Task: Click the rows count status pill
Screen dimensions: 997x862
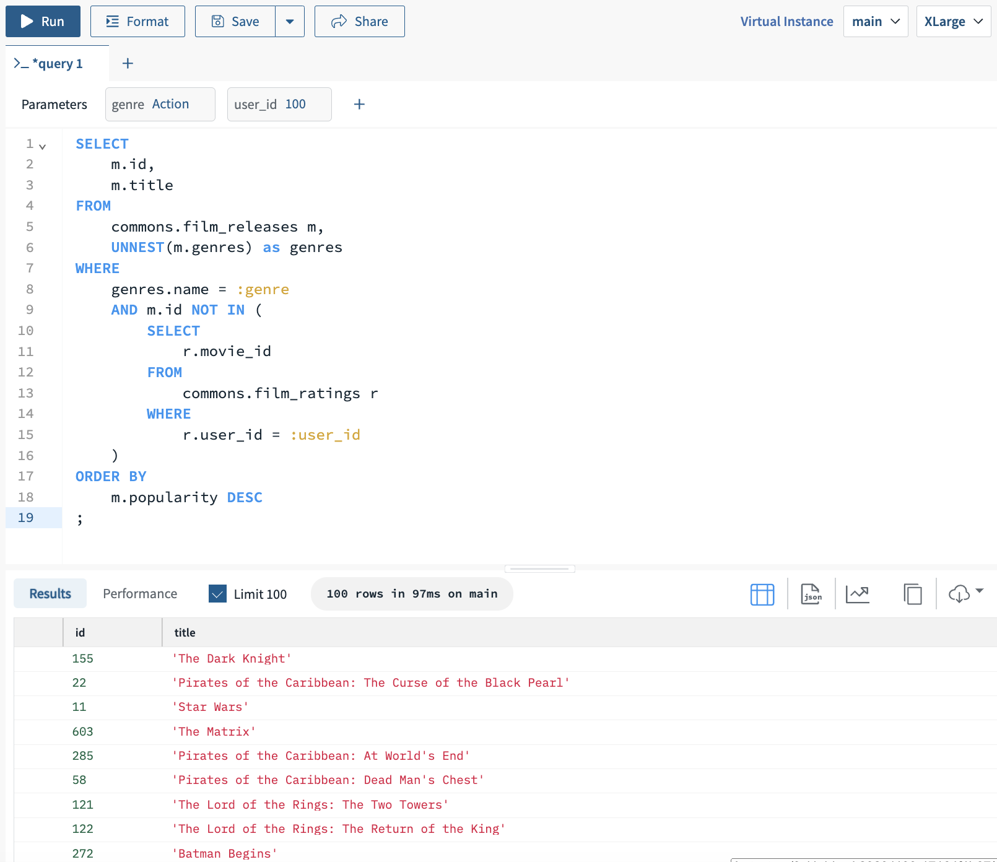Action: pyautogui.click(x=412, y=594)
